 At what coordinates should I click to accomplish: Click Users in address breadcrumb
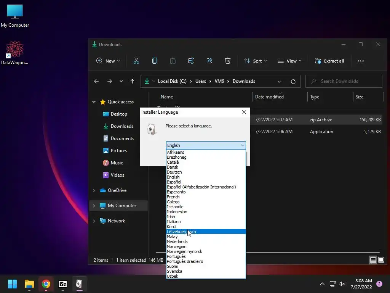click(200, 81)
